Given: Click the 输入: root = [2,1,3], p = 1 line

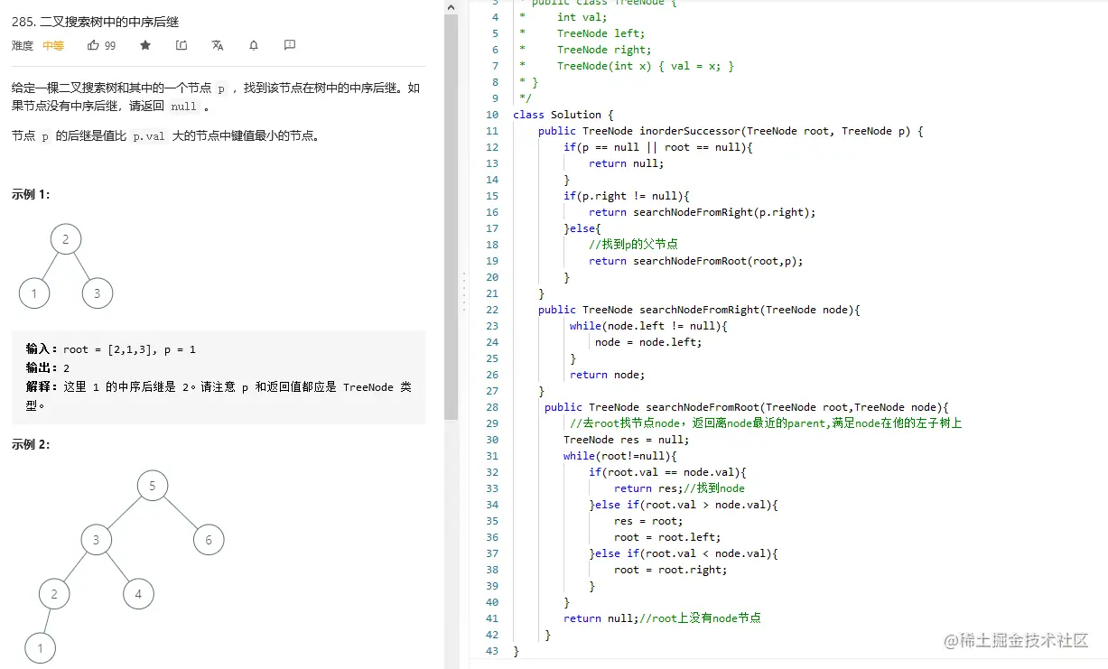Looking at the screenshot, I should tap(111, 349).
